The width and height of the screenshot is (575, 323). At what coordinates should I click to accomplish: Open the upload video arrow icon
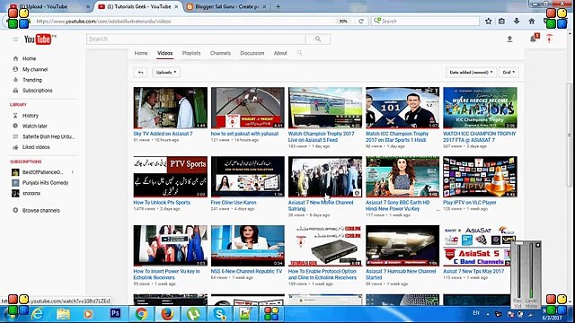[x=509, y=39]
